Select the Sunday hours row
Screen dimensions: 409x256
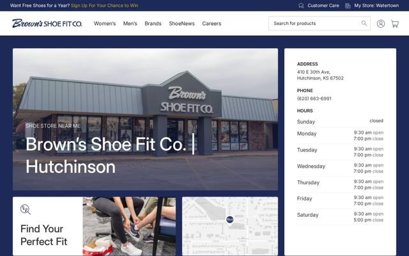(340, 122)
